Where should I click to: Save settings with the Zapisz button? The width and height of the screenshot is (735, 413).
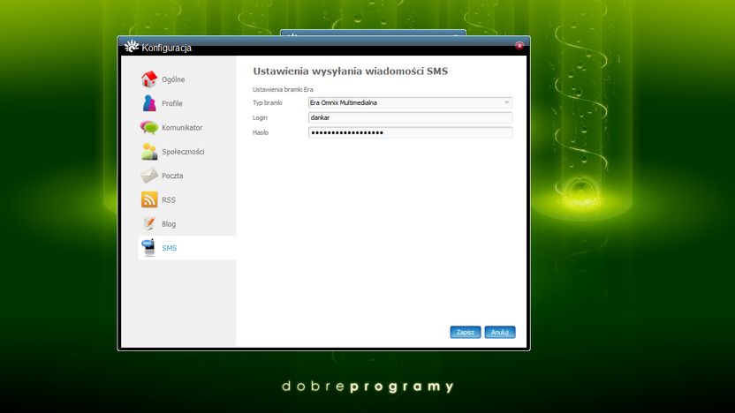pos(466,332)
